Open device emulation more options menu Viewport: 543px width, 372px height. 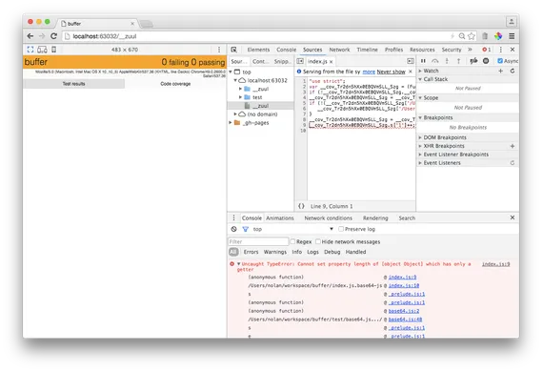pos(219,50)
